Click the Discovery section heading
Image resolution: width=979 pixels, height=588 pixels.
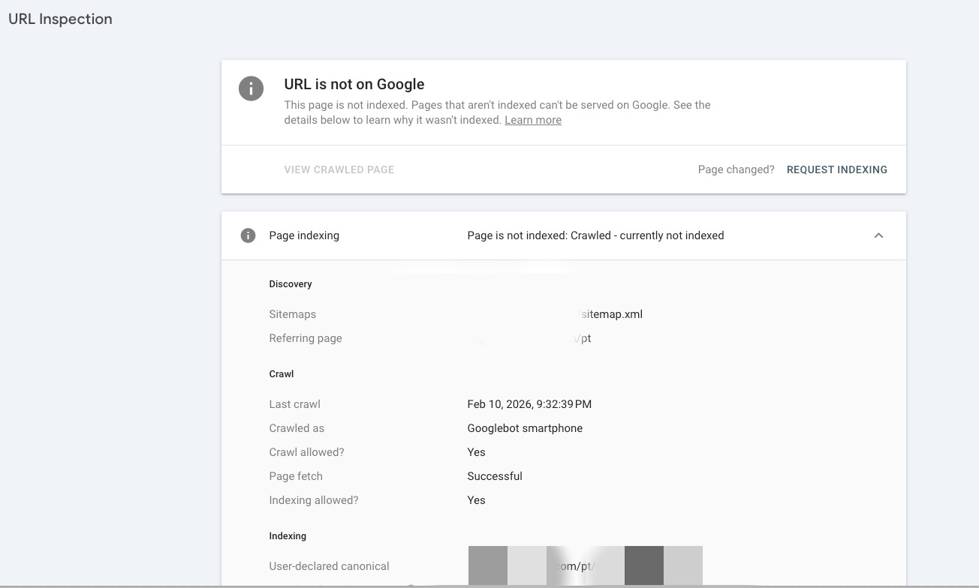291,284
